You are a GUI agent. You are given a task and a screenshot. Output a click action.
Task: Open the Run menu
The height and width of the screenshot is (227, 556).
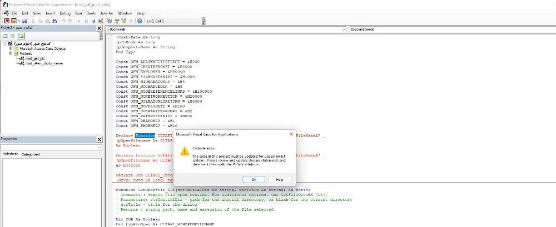[x=79, y=13]
